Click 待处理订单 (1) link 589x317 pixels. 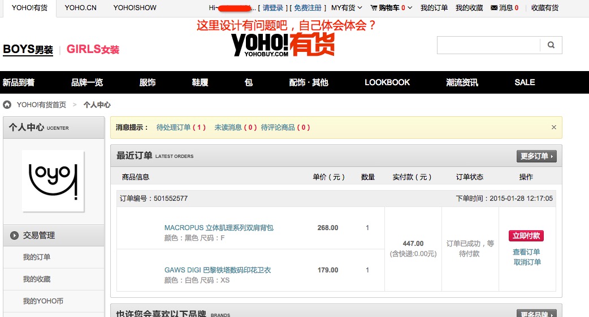181,127
